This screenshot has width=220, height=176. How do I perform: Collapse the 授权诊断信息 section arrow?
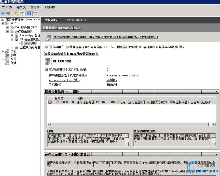[216, 92]
